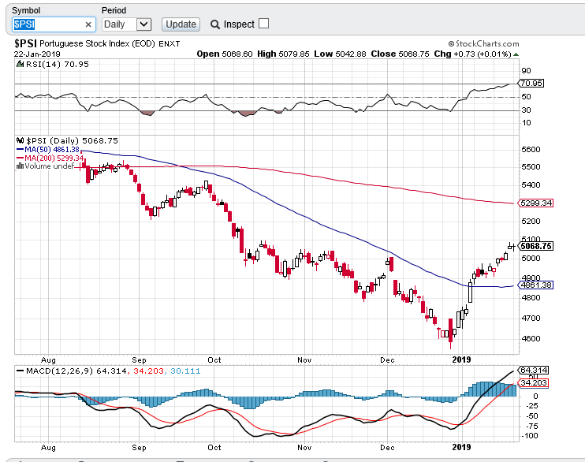
Task: Click the 2019 marker on price axis
Action: tap(461, 360)
